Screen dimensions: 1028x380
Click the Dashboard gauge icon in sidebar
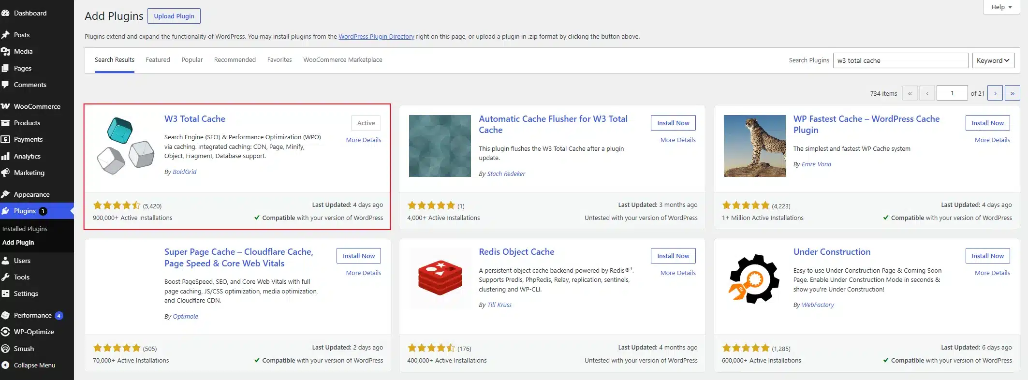[x=5, y=13]
